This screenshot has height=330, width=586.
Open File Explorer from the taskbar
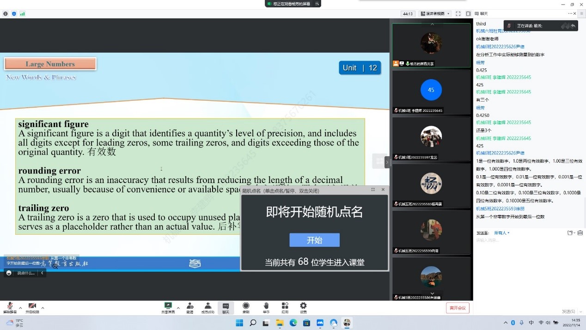coord(280,323)
